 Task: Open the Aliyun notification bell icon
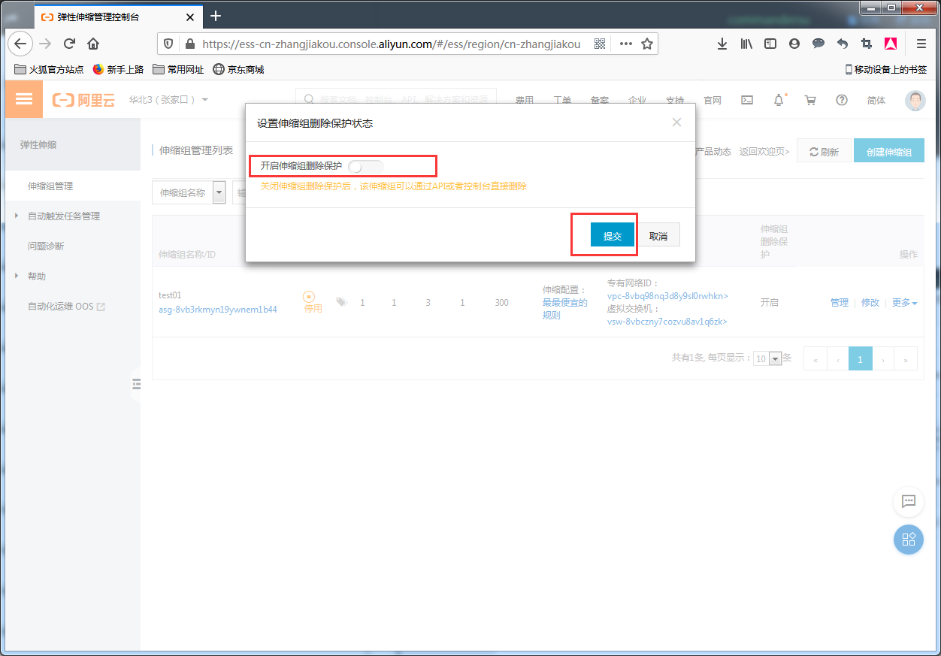(779, 100)
